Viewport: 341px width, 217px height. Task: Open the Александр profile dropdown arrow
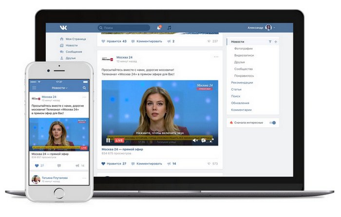pyautogui.click(x=274, y=28)
